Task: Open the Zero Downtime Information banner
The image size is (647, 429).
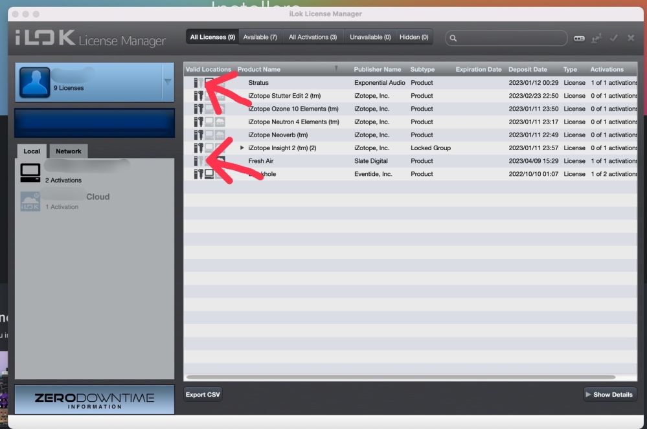Action: tap(95, 400)
